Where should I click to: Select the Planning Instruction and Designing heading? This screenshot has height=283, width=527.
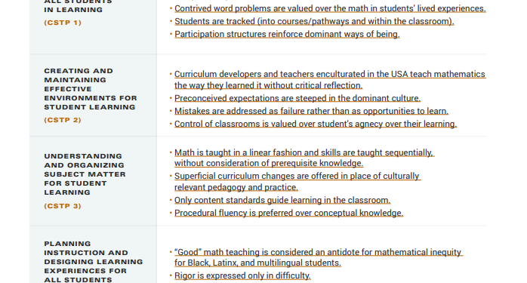click(94, 262)
